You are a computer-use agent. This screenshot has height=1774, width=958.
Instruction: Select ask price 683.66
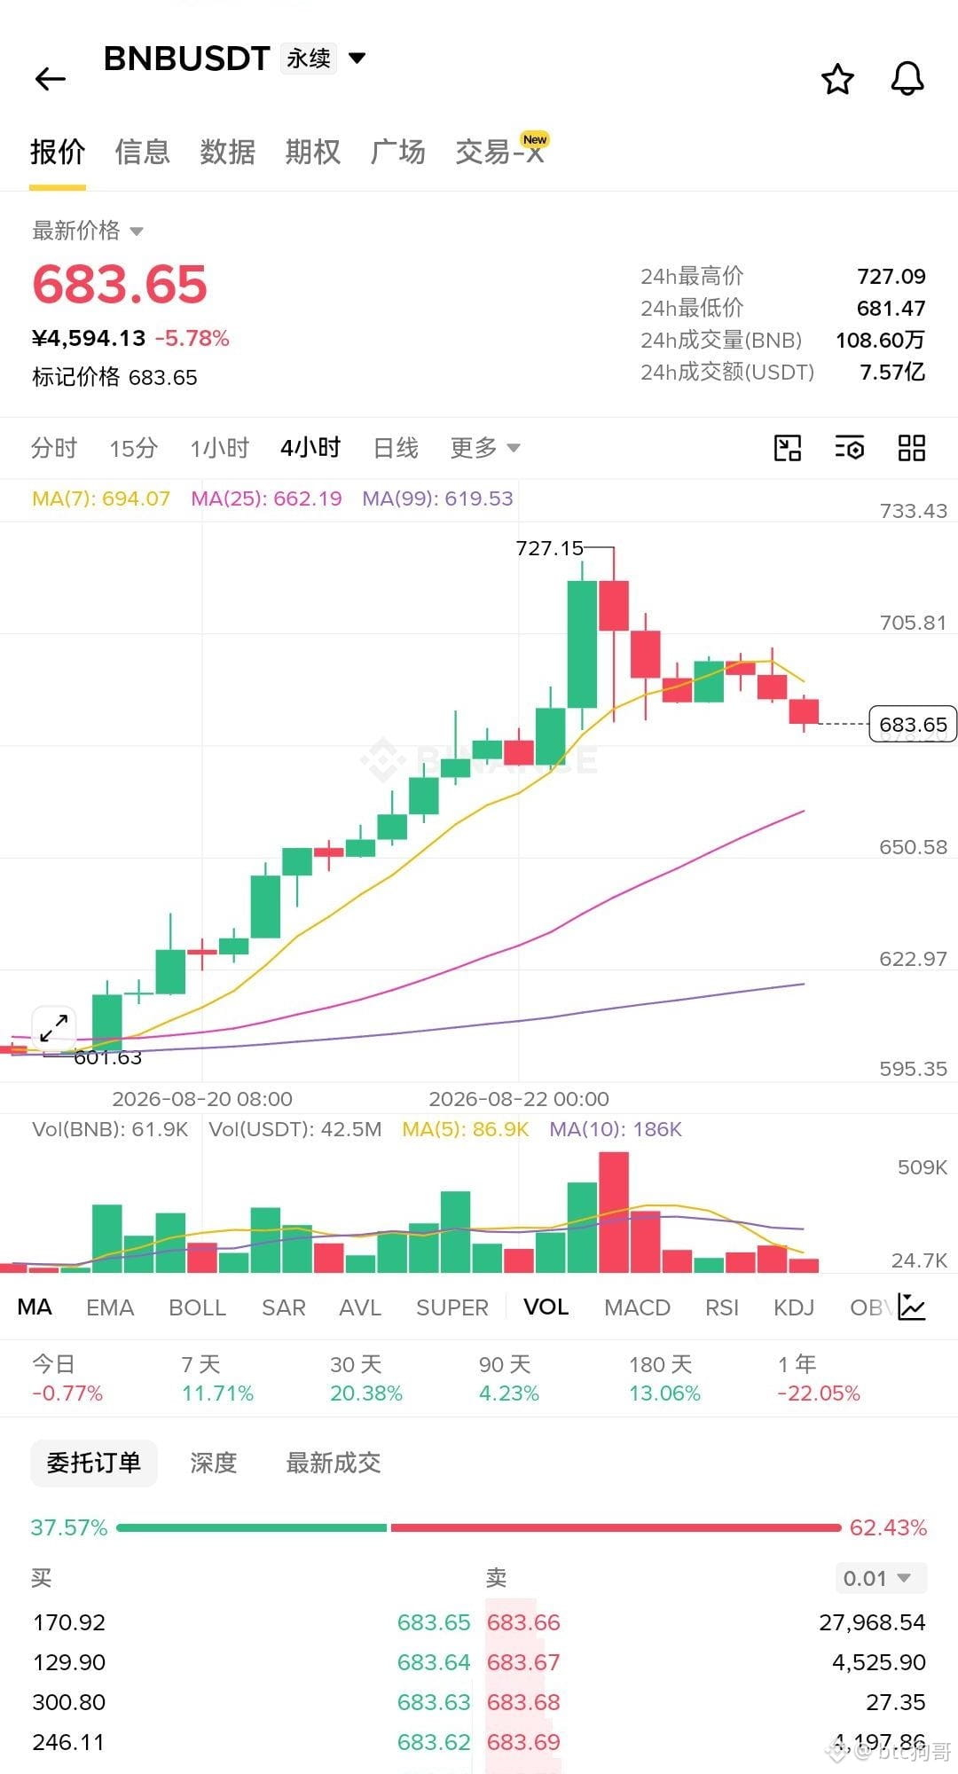pyautogui.click(x=523, y=1622)
